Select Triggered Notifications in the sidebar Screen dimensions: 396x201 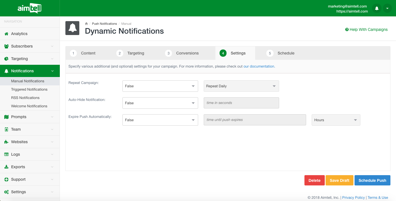(x=29, y=89)
